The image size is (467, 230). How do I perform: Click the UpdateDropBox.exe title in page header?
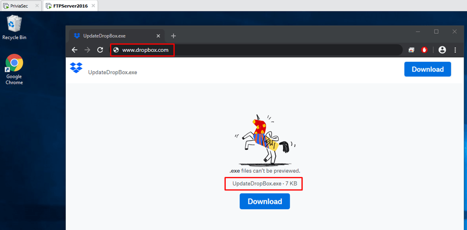tap(113, 72)
